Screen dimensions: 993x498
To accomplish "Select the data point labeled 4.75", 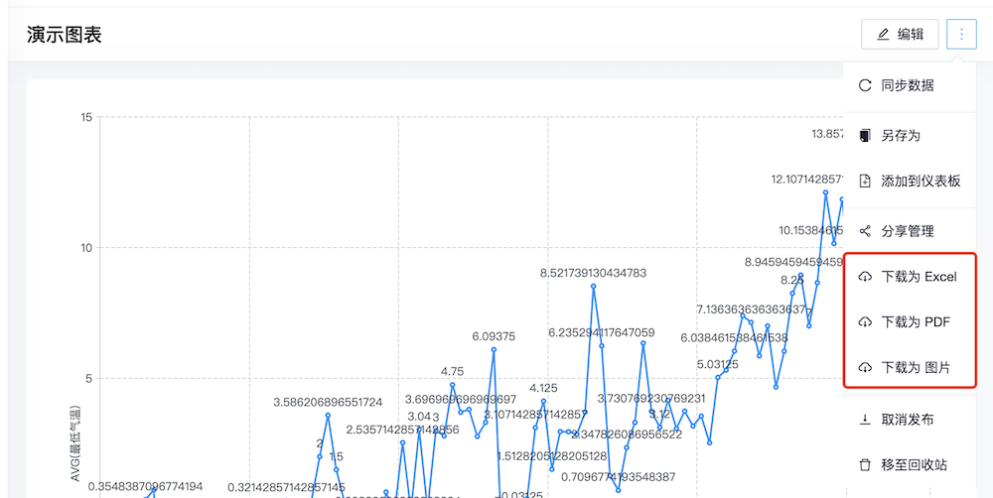I will 452,385.
